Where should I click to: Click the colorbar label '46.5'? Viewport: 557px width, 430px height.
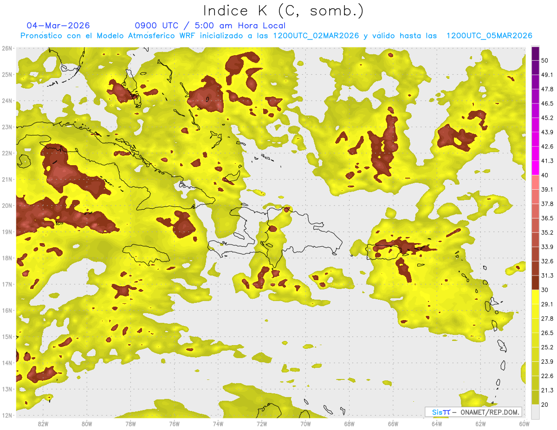(x=547, y=103)
